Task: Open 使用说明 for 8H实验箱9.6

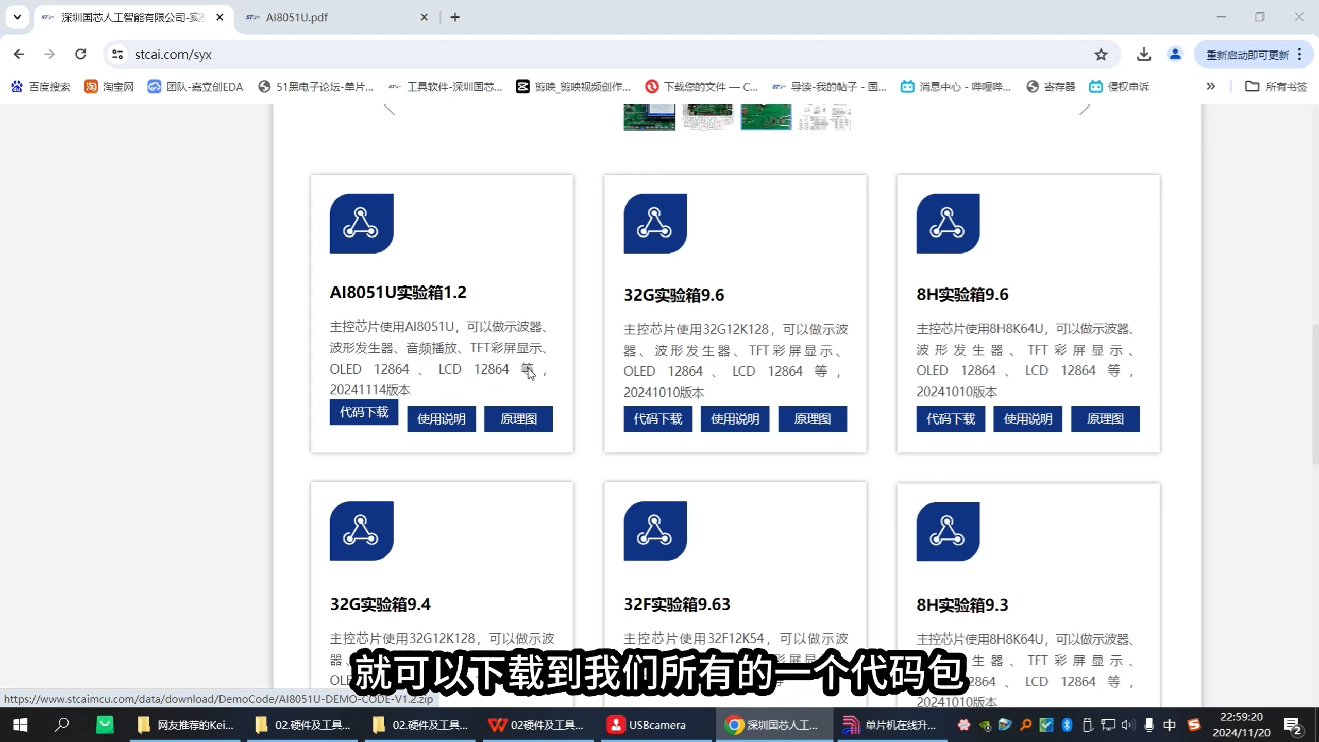Action: (1027, 419)
